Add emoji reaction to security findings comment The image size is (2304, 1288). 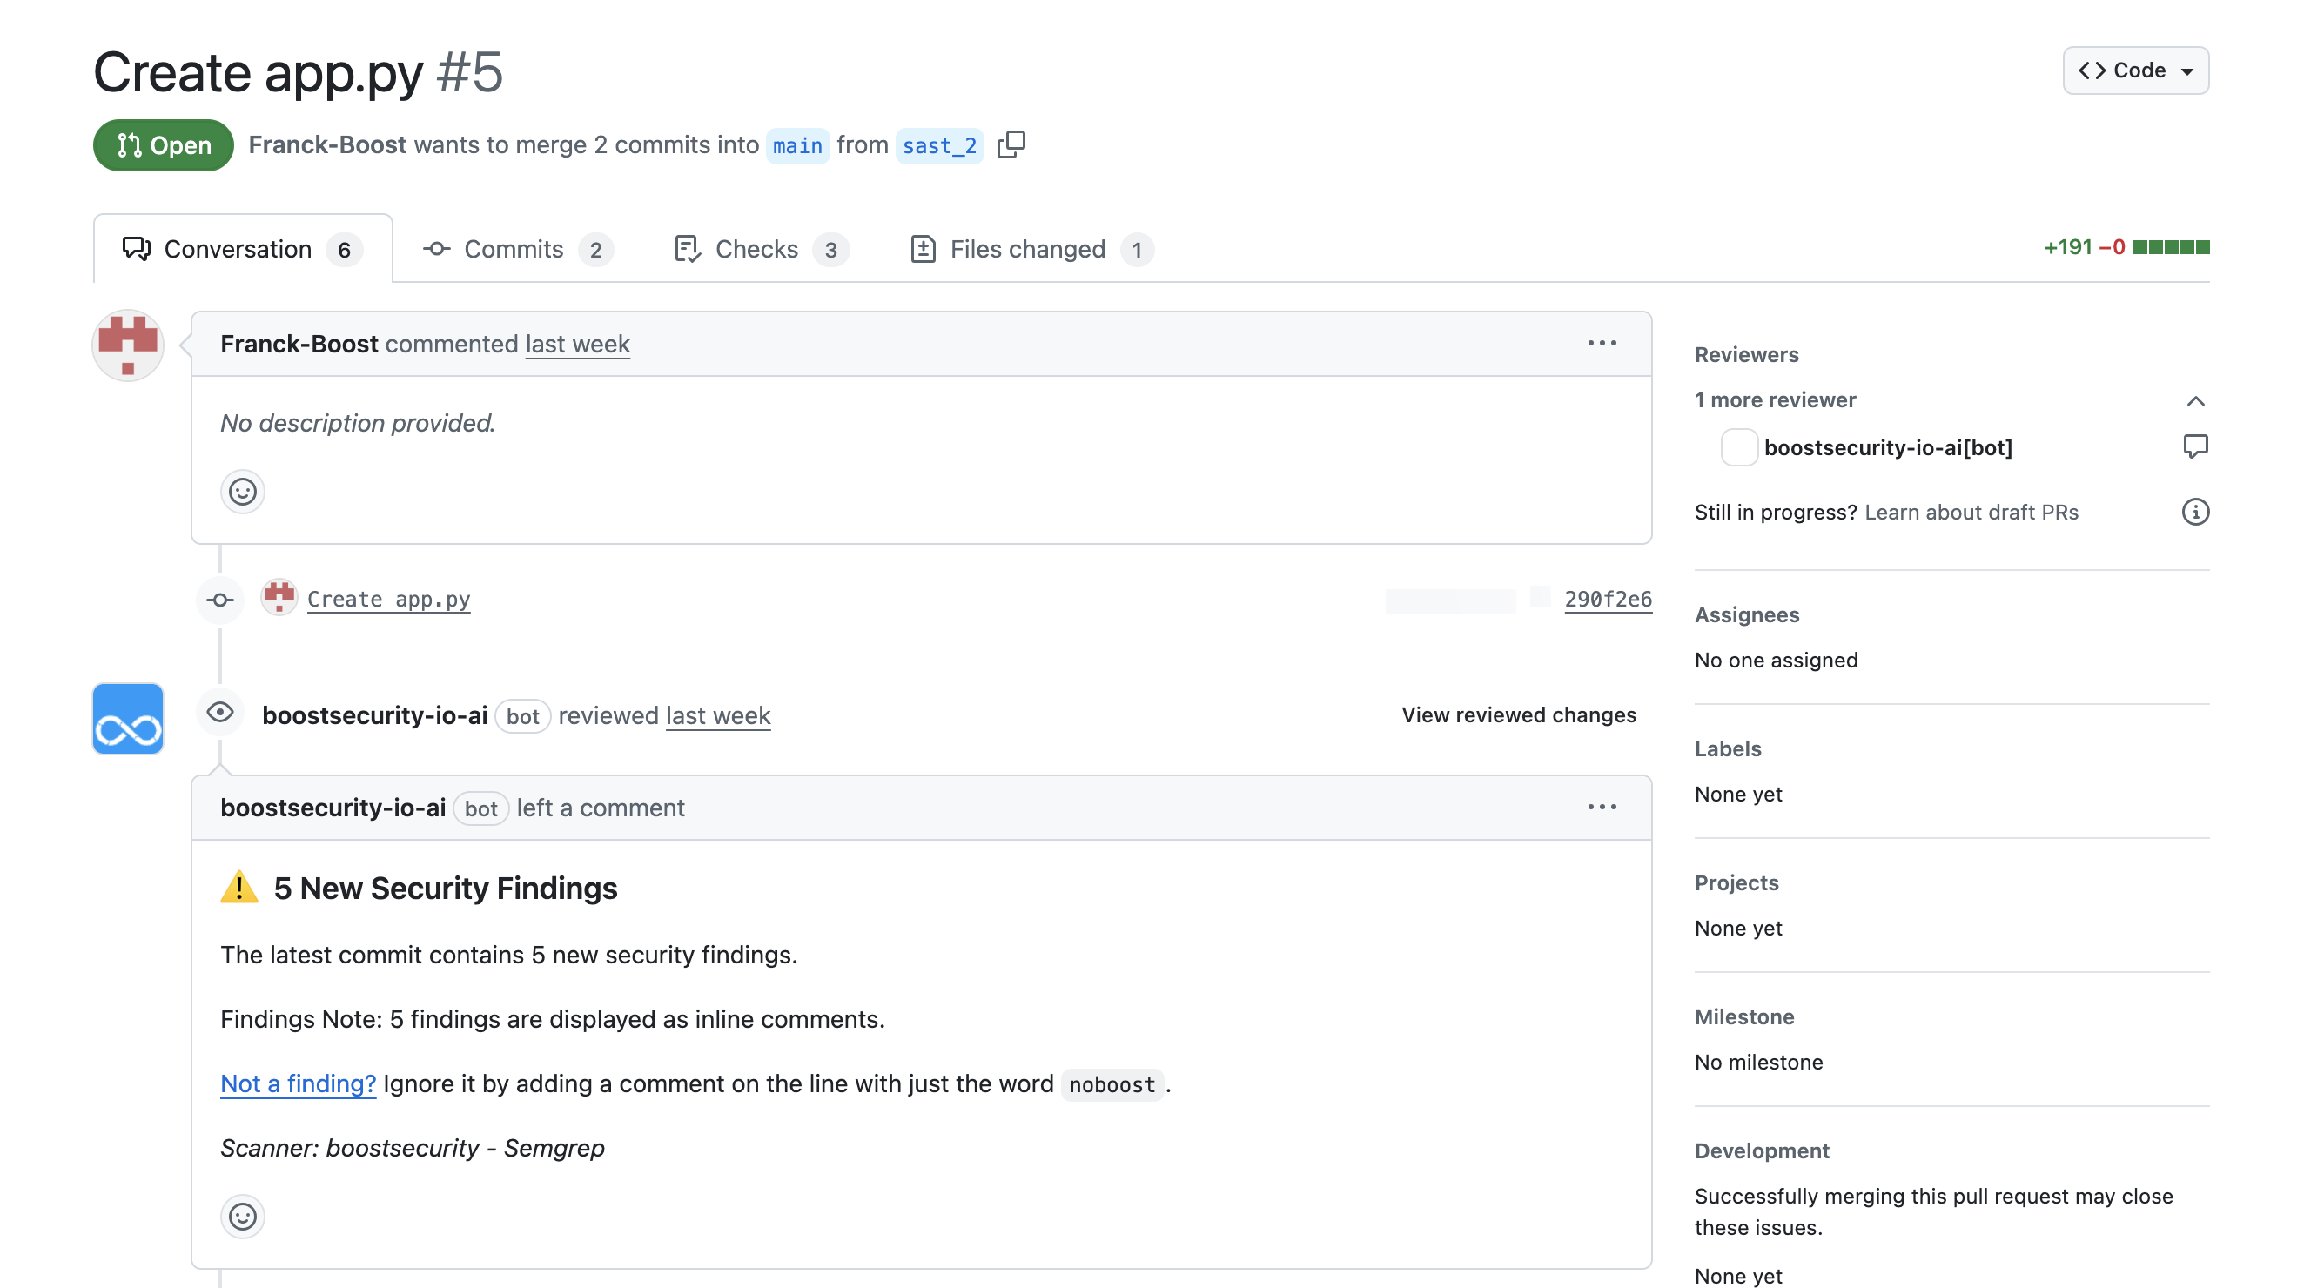242,1216
